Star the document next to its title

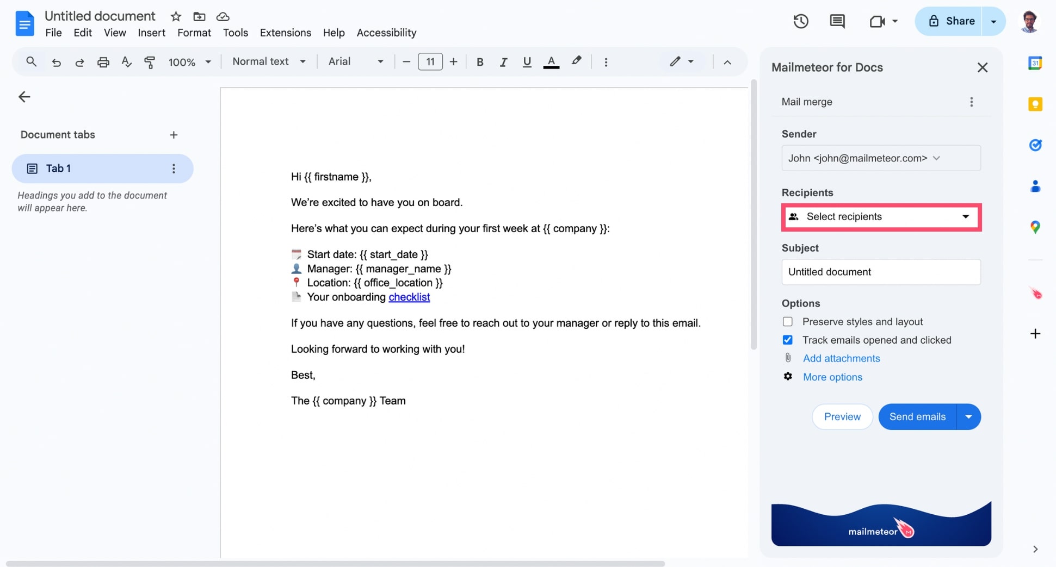tap(175, 16)
